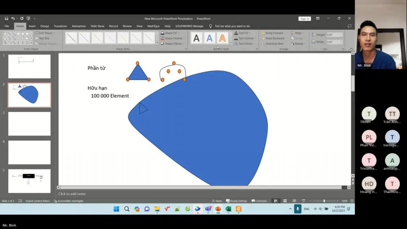Open the Selection Pane

[x=273, y=44]
